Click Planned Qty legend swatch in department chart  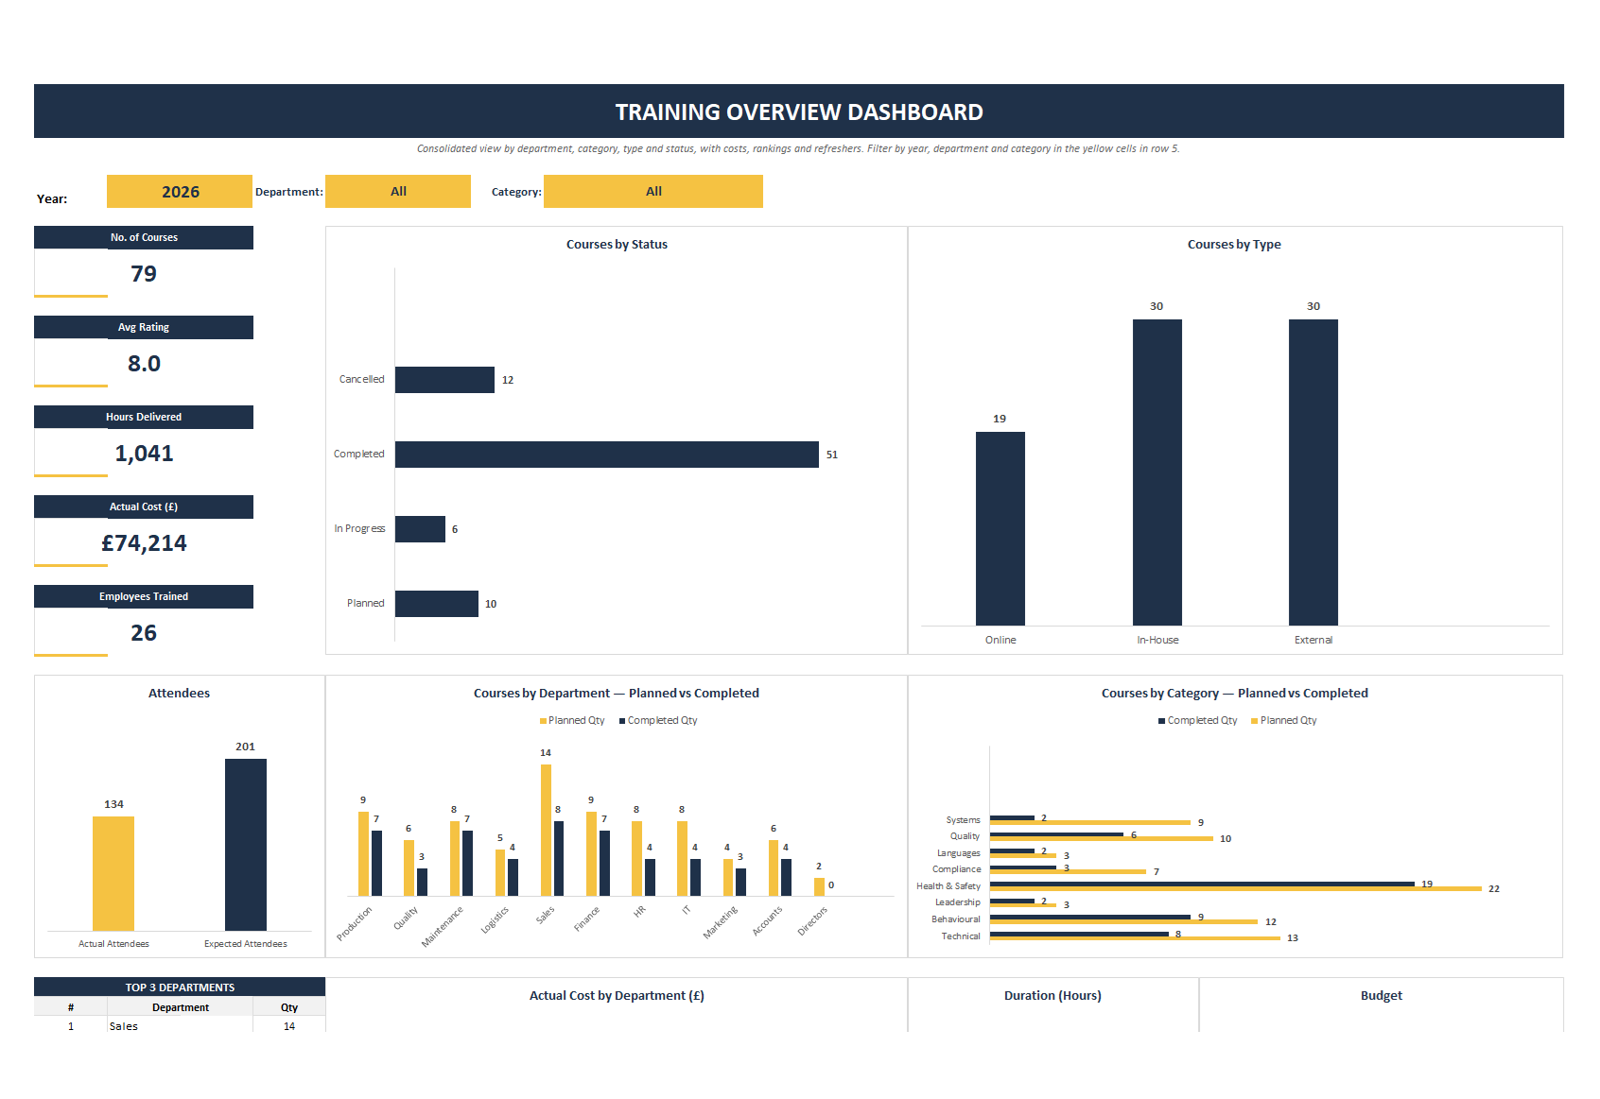[x=543, y=721]
